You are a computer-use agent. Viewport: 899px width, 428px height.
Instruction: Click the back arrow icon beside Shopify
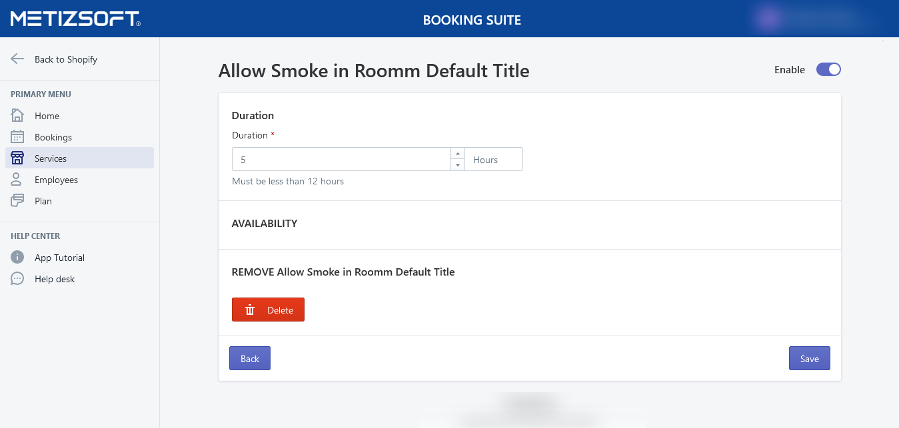(x=17, y=59)
